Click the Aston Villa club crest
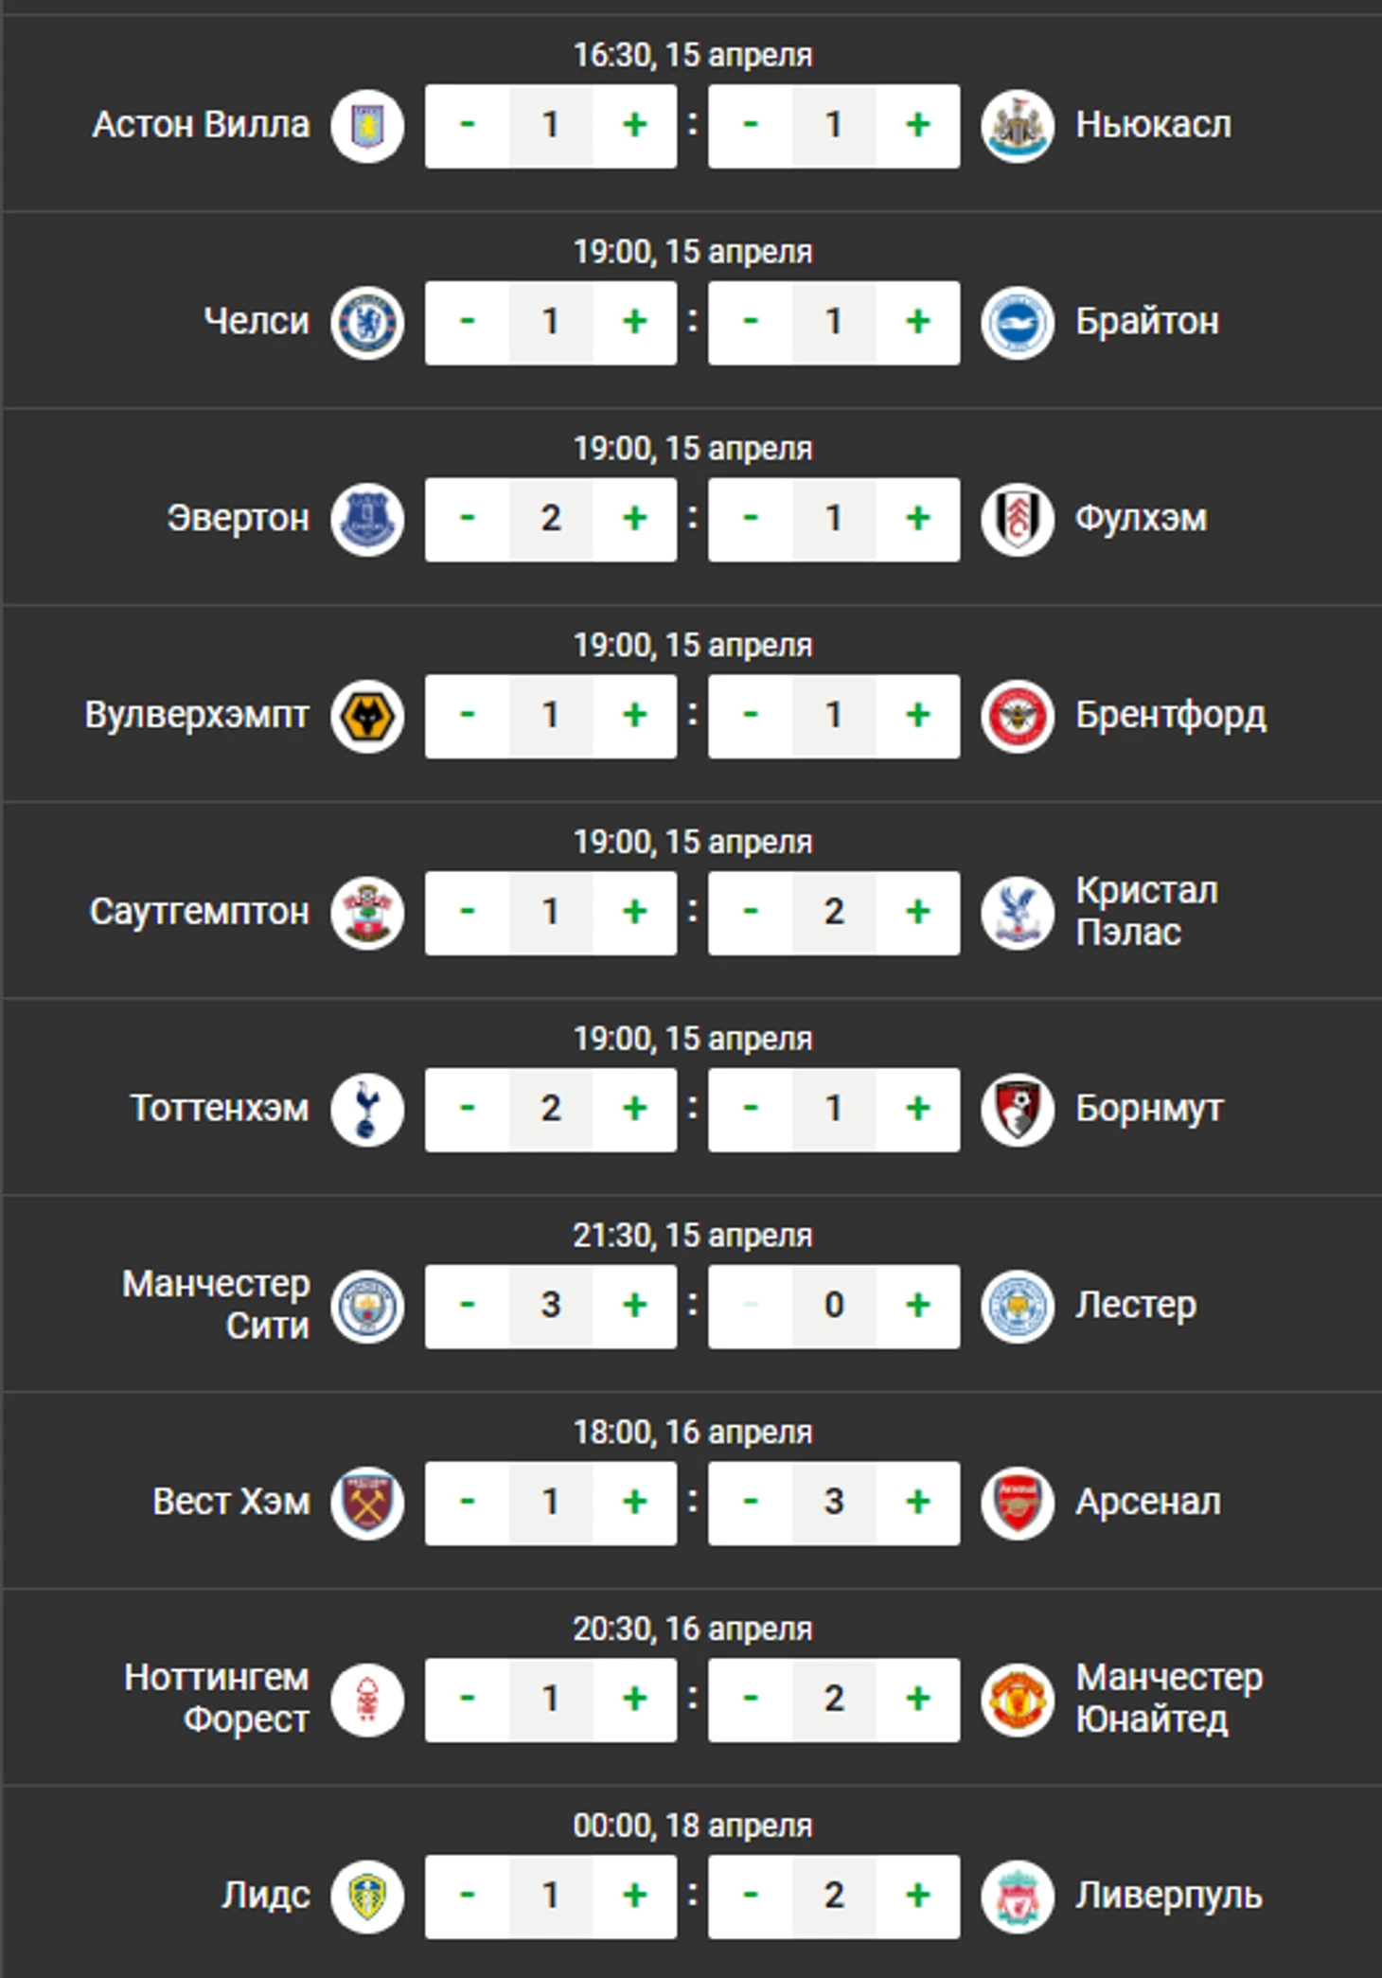 (367, 126)
